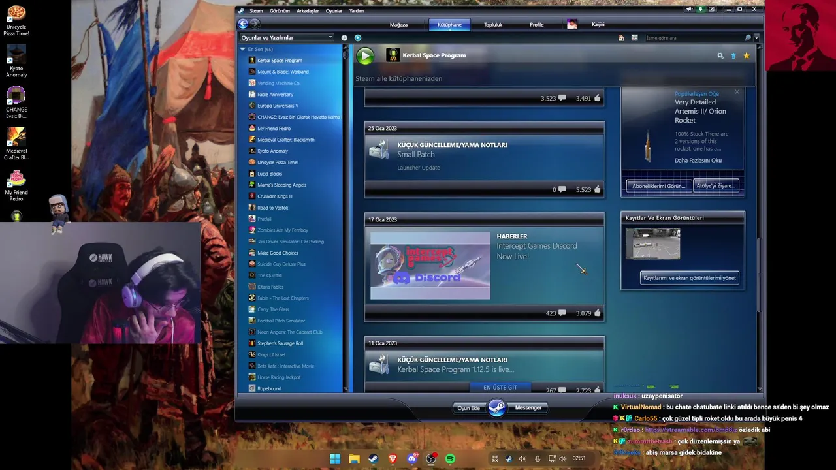Click the İsme göre ara search field
Screen dimensions: 836x470
coord(694,38)
